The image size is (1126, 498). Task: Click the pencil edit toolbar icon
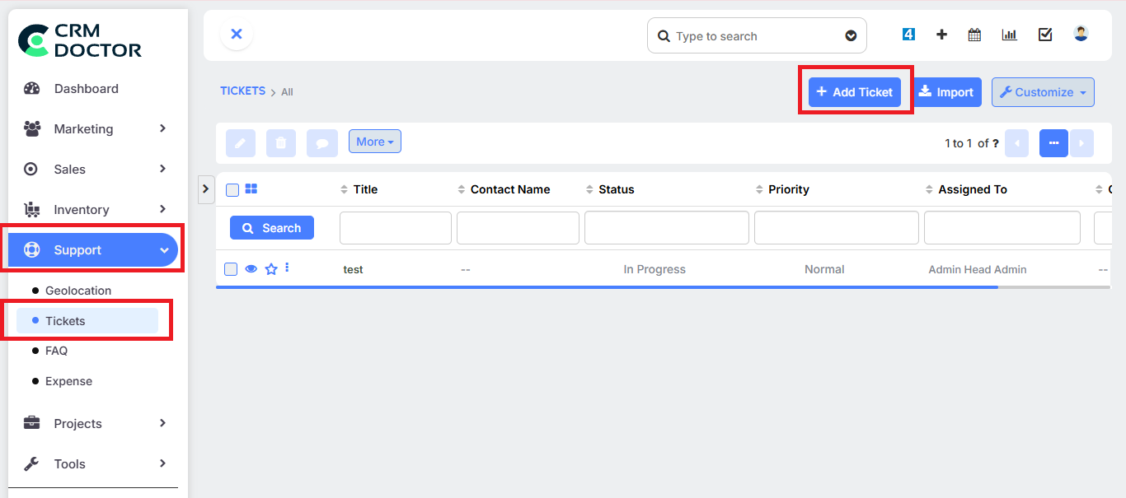point(240,143)
